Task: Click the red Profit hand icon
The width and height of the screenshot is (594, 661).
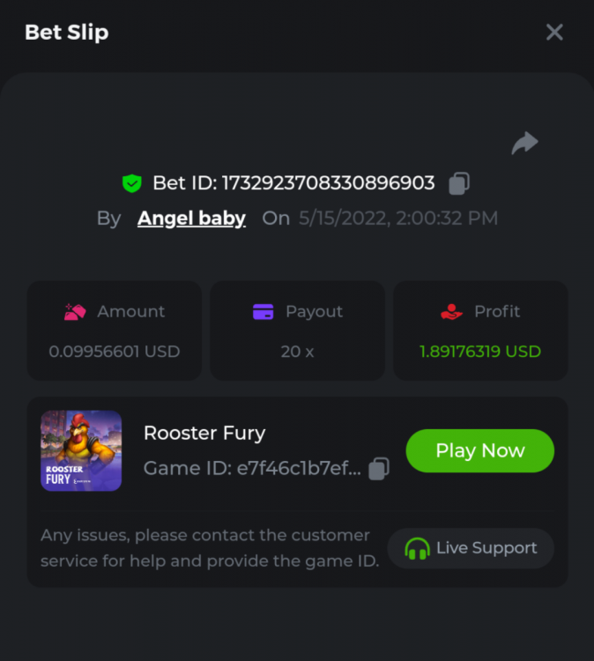Action: coord(450,312)
